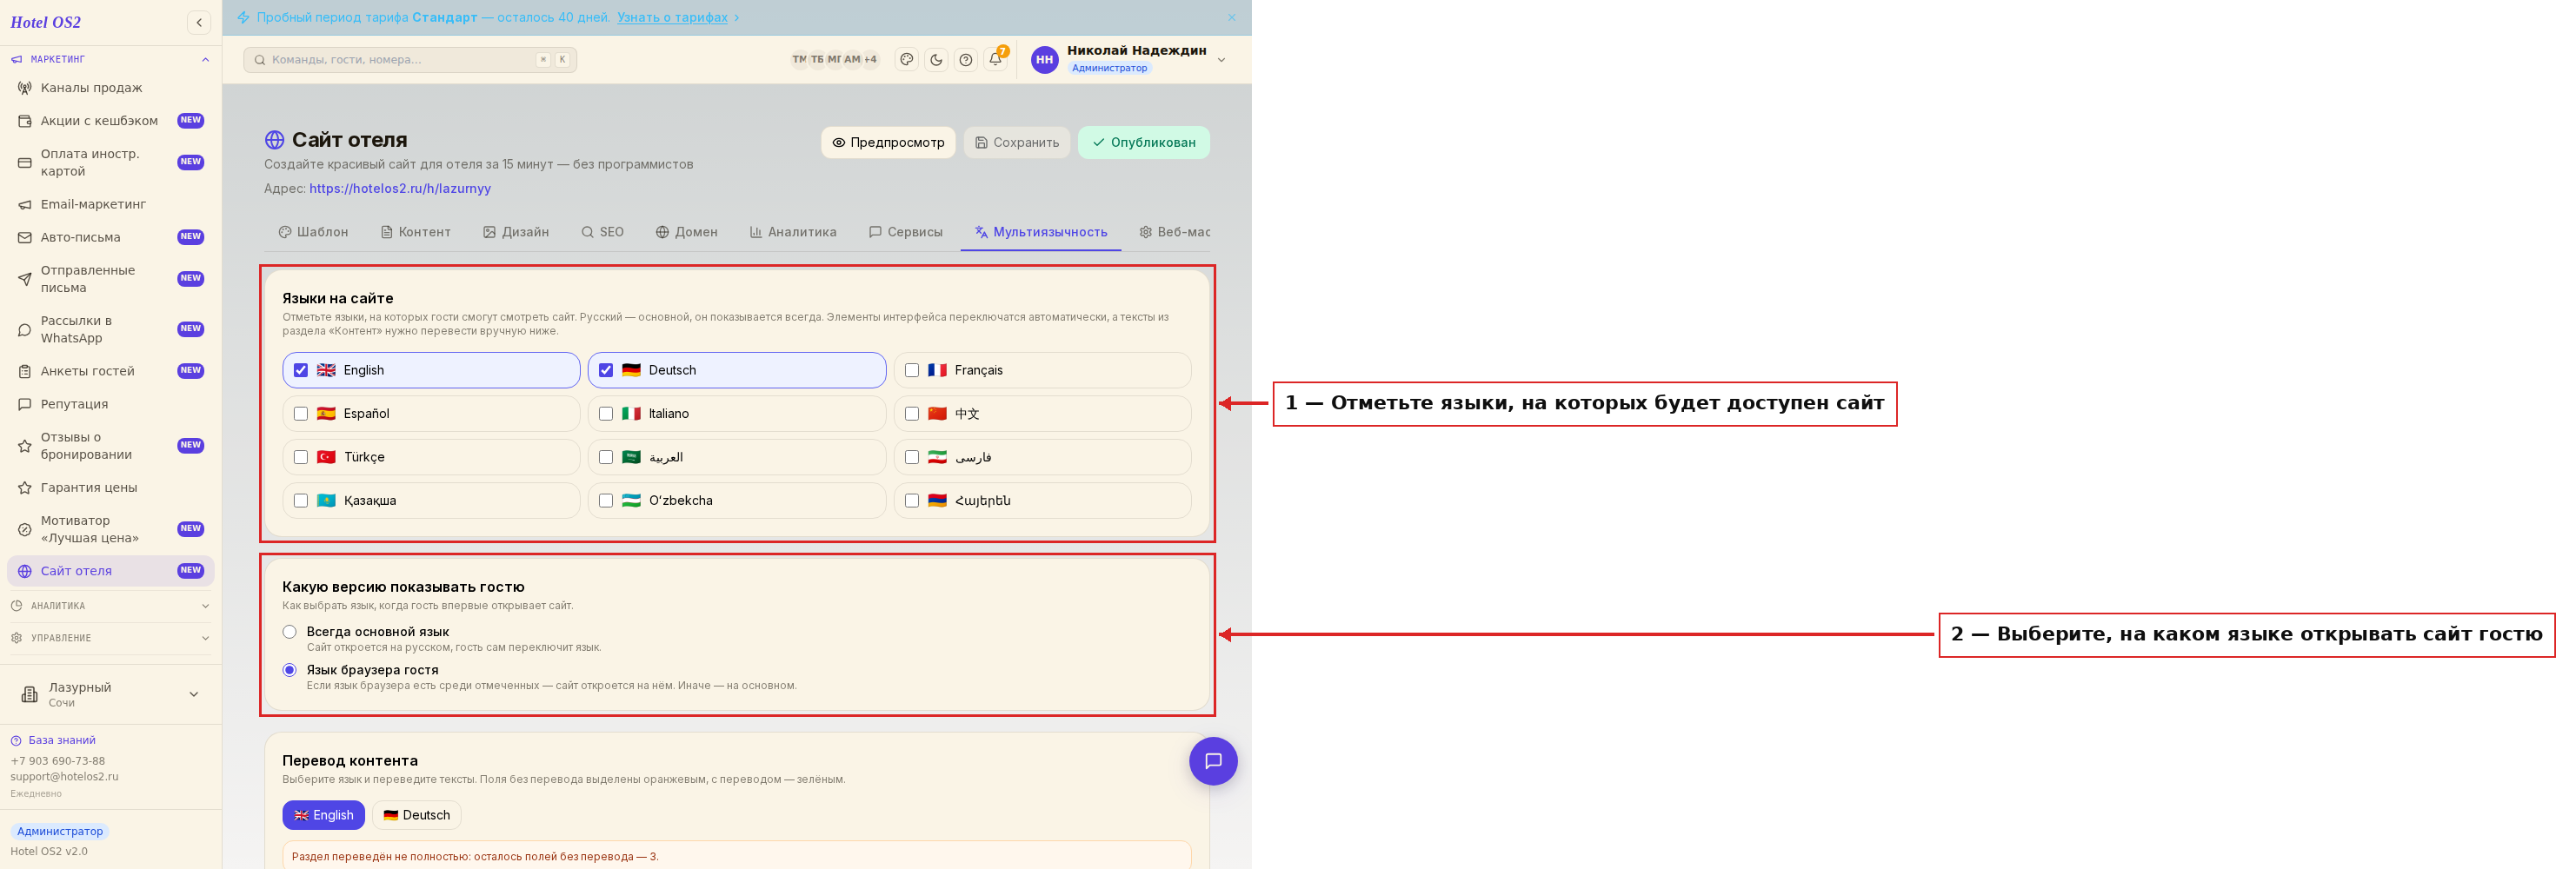
Task: Enable the Français language checkbox
Action: coord(912,370)
